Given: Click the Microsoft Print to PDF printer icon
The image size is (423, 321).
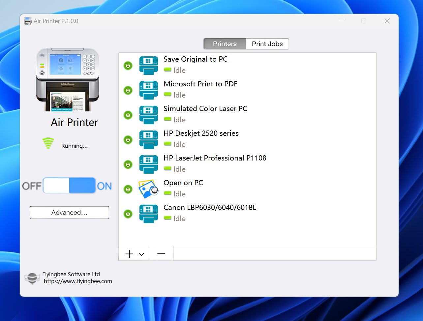Looking at the screenshot, I should [x=148, y=90].
